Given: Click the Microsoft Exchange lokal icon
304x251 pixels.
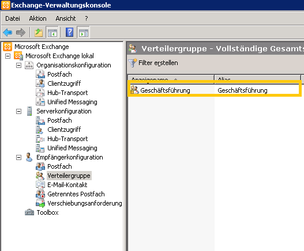Looking at the screenshot, I should click(18, 56).
